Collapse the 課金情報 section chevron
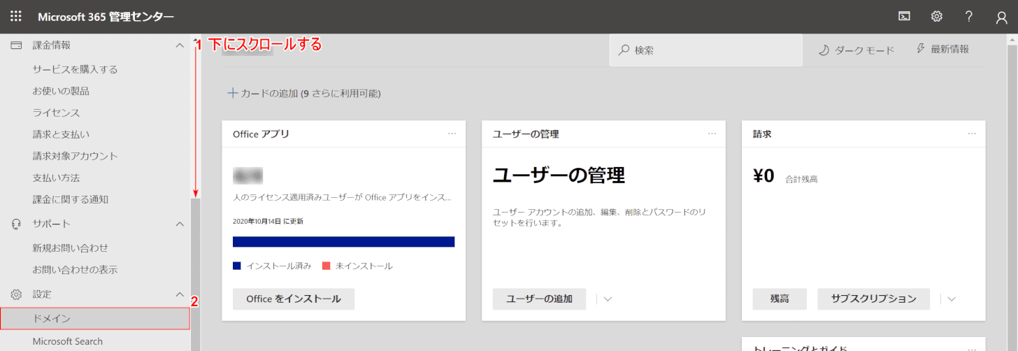Image resolution: width=1018 pixels, height=351 pixels. click(179, 45)
